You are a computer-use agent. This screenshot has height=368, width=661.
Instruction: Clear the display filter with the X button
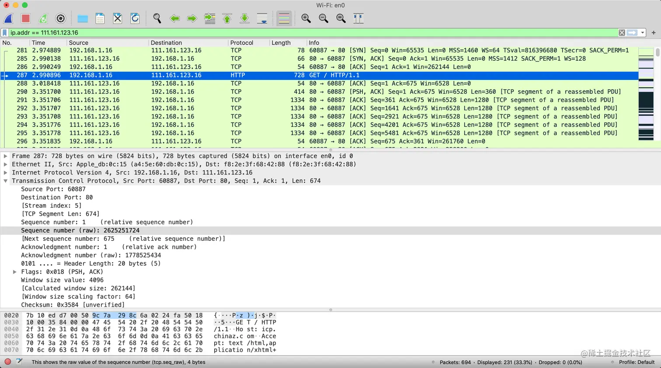click(622, 33)
